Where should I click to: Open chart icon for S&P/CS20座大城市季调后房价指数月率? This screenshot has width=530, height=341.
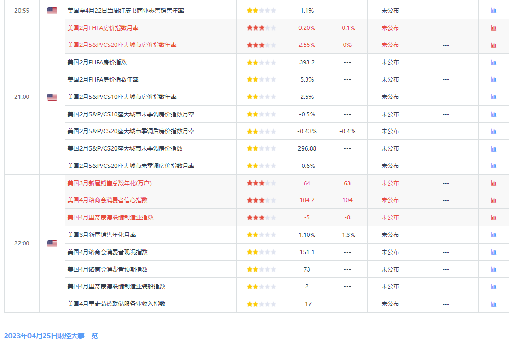click(494, 132)
